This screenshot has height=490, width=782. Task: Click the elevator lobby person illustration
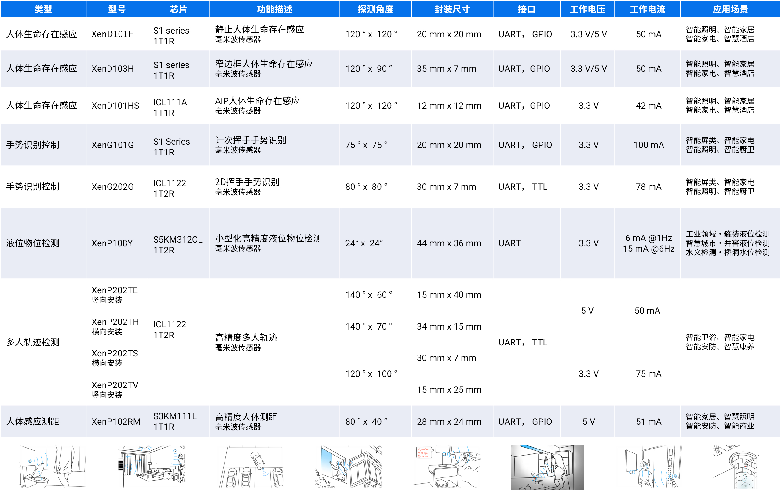[652, 467]
